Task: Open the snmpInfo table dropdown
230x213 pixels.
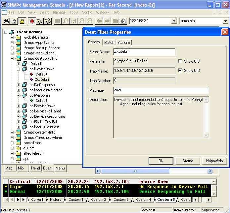Action: pyautogui.click(x=225, y=21)
